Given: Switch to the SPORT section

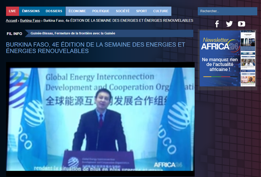Looking at the screenshot, I should (141, 11).
